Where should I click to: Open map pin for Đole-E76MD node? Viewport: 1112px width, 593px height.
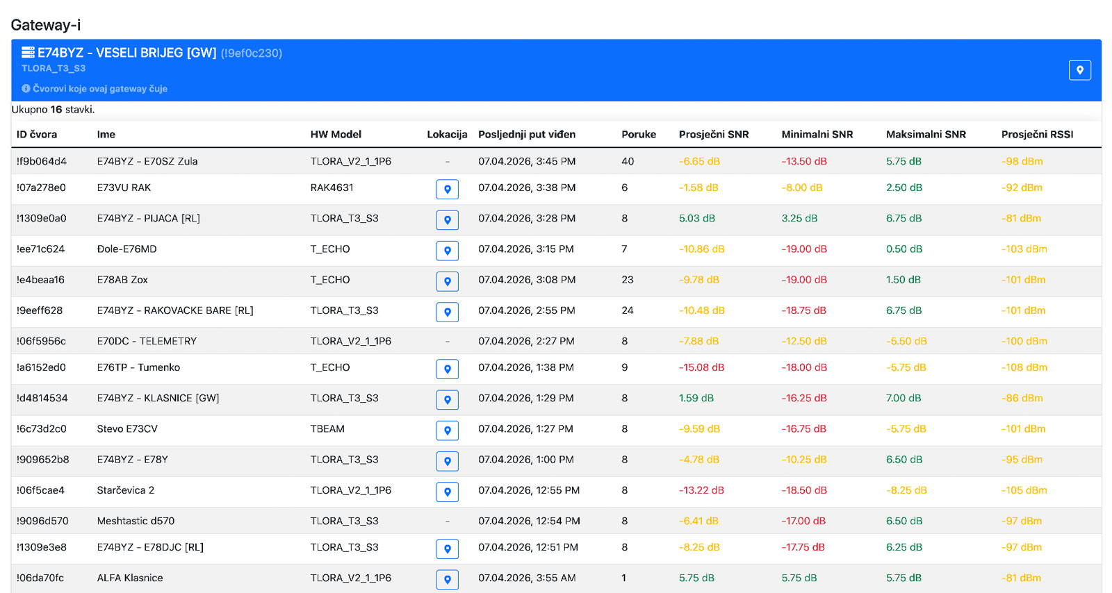coord(447,250)
